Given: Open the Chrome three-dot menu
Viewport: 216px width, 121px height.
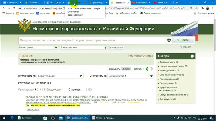Looking at the screenshot, I should click(213, 8).
